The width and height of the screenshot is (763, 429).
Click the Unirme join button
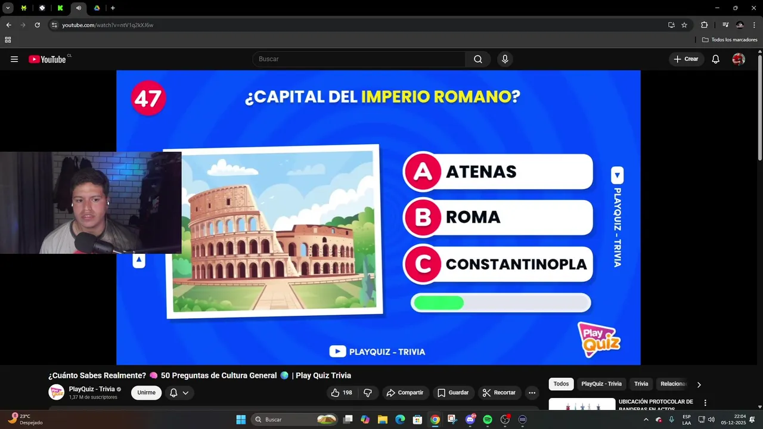tap(146, 393)
